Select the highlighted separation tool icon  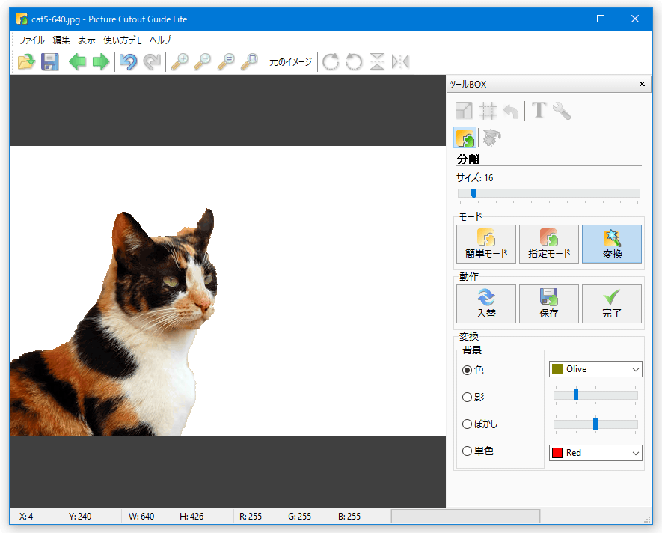pos(465,138)
